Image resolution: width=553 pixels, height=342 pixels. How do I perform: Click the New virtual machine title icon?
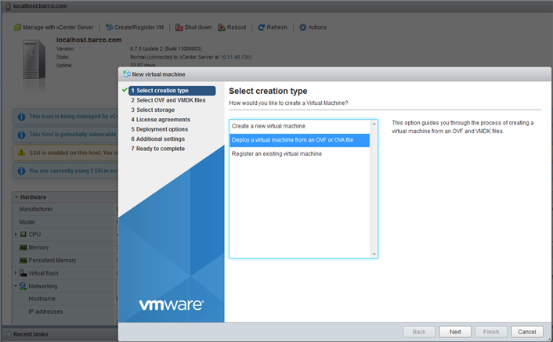(x=125, y=74)
